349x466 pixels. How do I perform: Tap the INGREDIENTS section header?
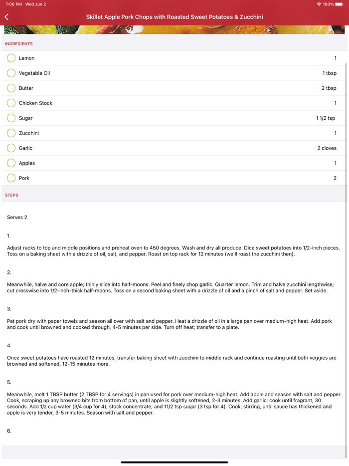(x=19, y=44)
